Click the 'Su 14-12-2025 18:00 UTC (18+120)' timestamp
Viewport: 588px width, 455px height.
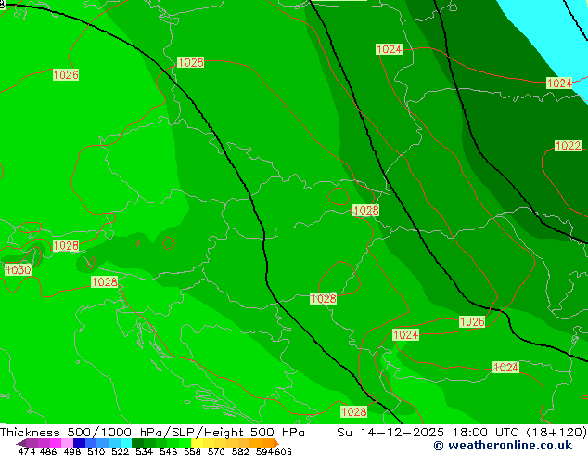[462, 433]
